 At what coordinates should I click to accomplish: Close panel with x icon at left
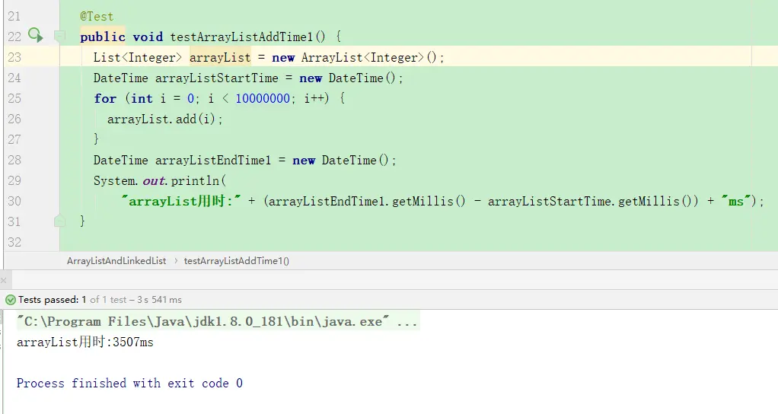coord(4,280)
